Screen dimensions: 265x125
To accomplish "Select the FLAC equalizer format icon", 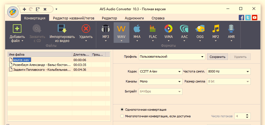I will 153,29.
